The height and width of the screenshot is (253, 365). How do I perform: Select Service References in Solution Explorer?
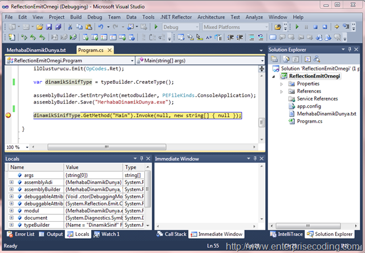pos(317,99)
